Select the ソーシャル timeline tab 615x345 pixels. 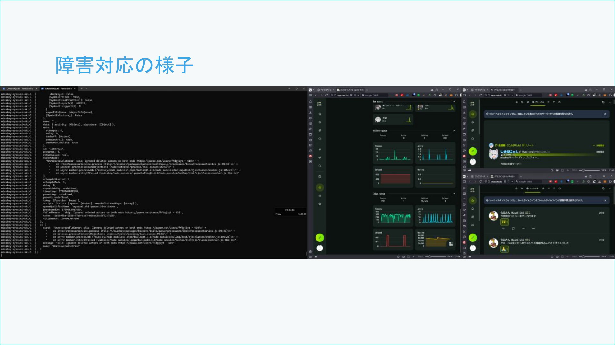pos(532,188)
